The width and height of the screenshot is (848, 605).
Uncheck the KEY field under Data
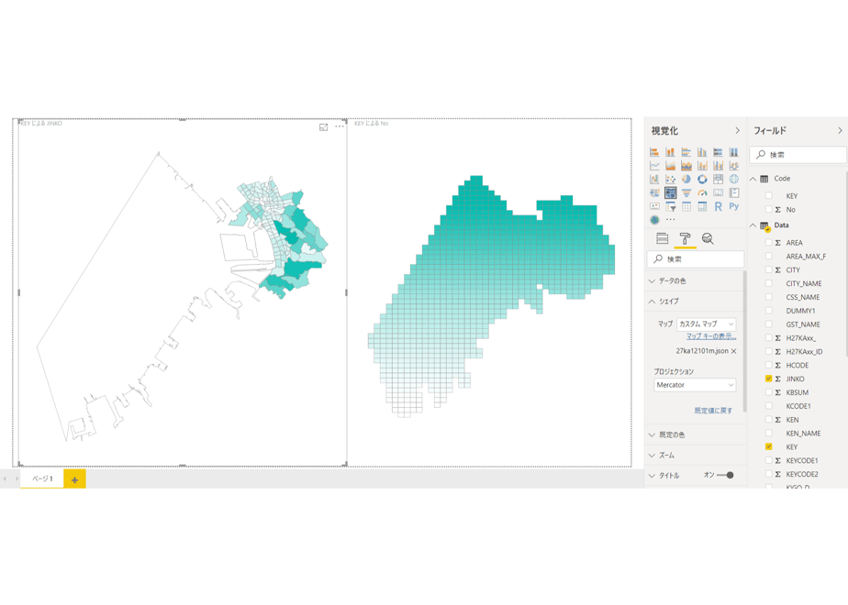pos(768,446)
